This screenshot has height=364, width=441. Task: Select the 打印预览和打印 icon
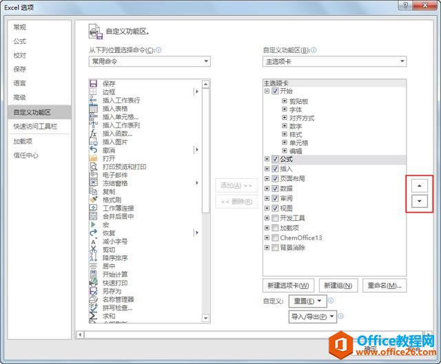pos(93,167)
